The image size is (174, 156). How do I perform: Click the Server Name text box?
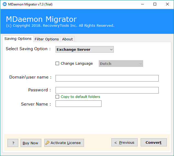coord(79,104)
